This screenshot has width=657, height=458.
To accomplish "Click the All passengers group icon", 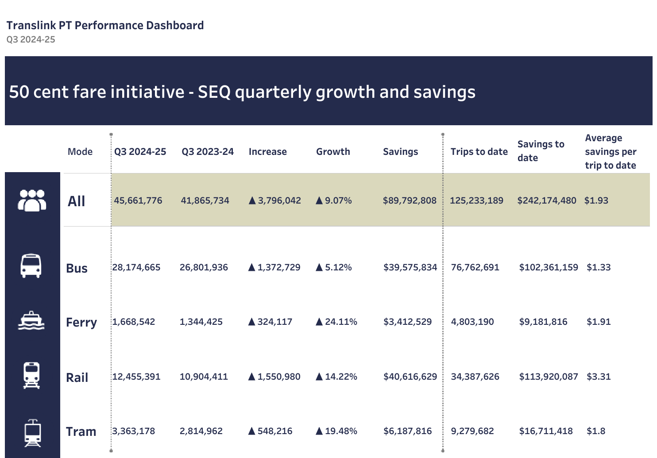I will coord(32,200).
